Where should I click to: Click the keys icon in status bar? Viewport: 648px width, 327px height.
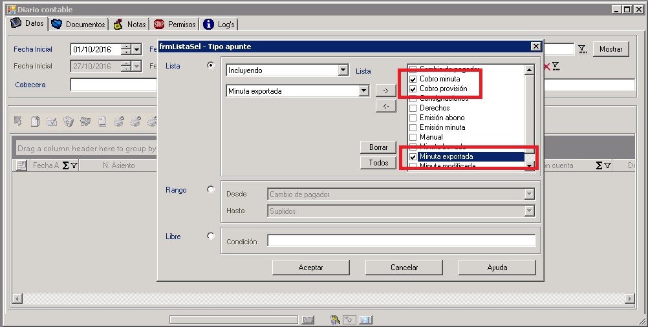coord(334,319)
